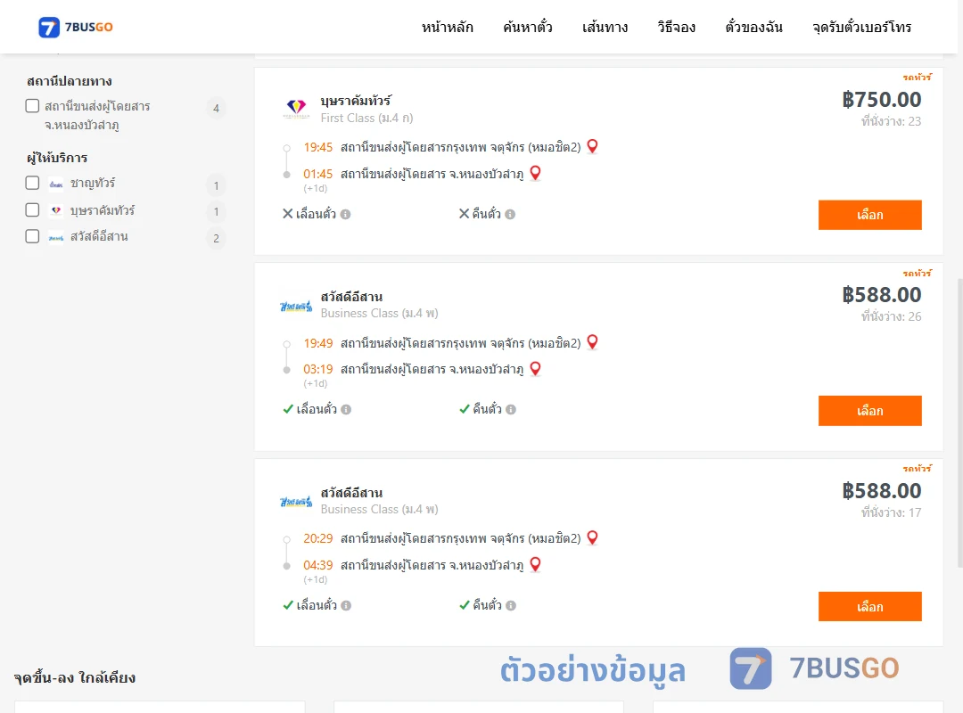Check the ชาญทัวร์ operator filter

(33, 183)
